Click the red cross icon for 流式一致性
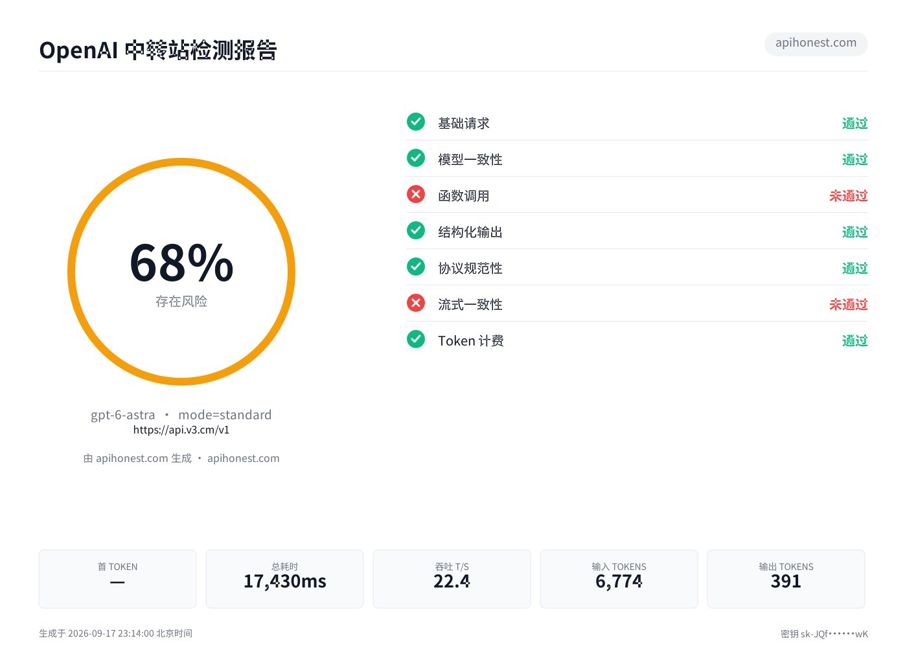Screen dimensions: 907x647 (x=416, y=303)
